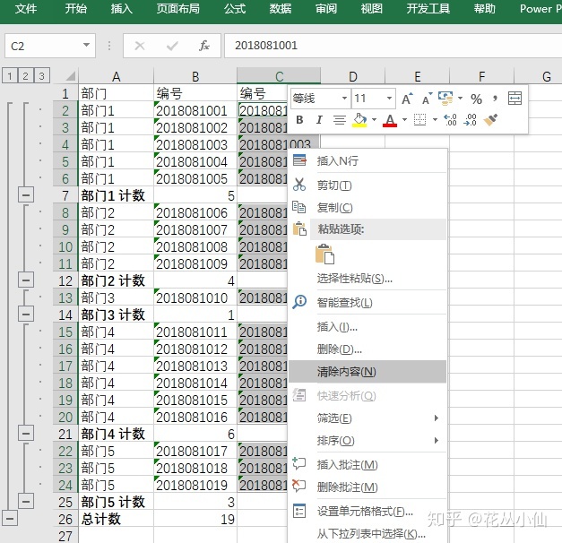Open 筛选(E) submenu
This screenshot has width=562, height=543.
367,418
